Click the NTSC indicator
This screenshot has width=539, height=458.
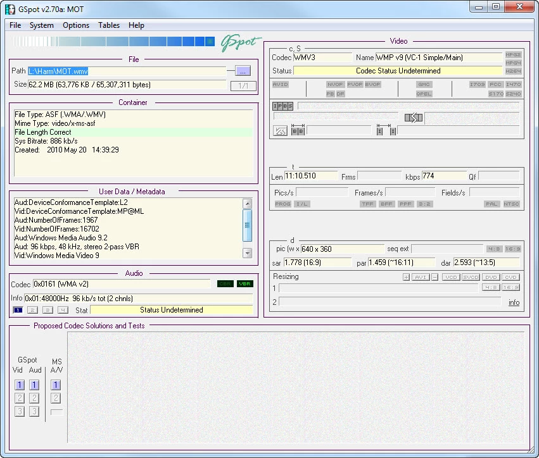(x=511, y=204)
